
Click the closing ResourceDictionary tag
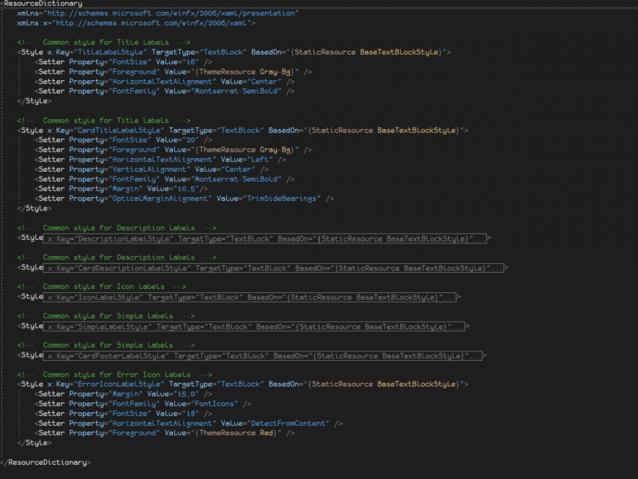(47, 463)
